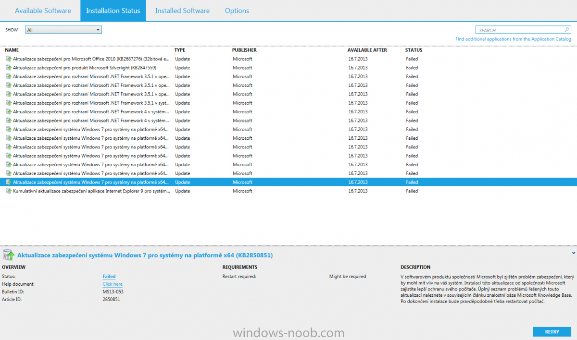577x340 pixels.
Task: Click the icon of the .NET Framework 3.5.1 v syst… row
Action: pos(8,103)
